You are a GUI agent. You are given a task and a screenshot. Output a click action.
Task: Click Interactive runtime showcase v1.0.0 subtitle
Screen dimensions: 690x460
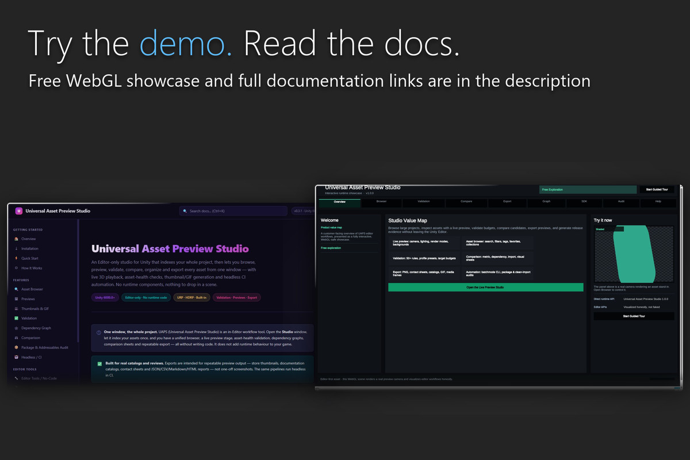pos(349,193)
